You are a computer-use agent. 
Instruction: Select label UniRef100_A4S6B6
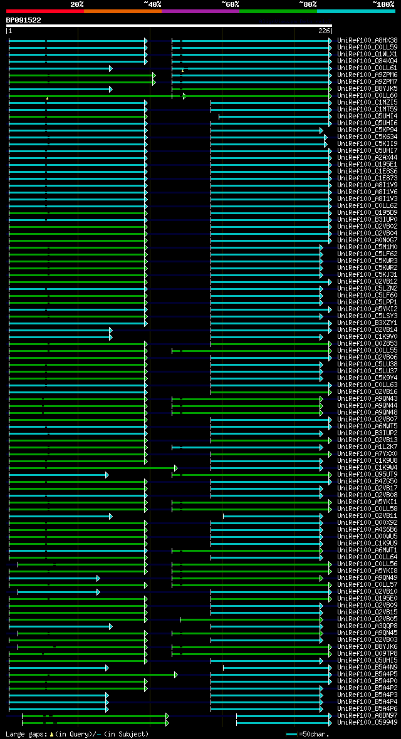pyautogui.click(x=368, y=529)
